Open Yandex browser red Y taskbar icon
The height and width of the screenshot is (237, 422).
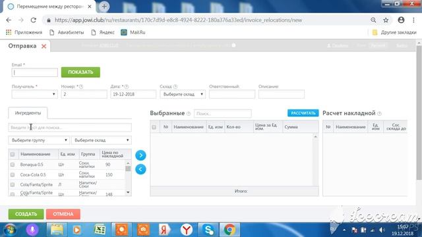[186, 230]
